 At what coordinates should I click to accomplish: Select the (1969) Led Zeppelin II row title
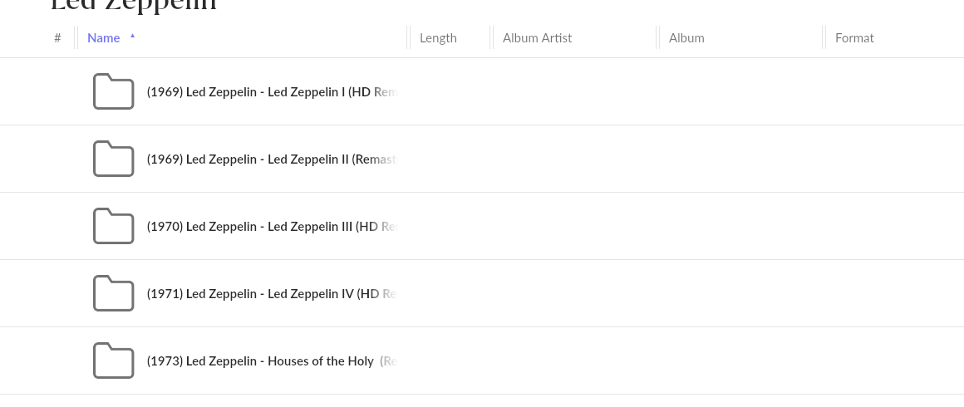pyautogui.click(x=273, y=159)
